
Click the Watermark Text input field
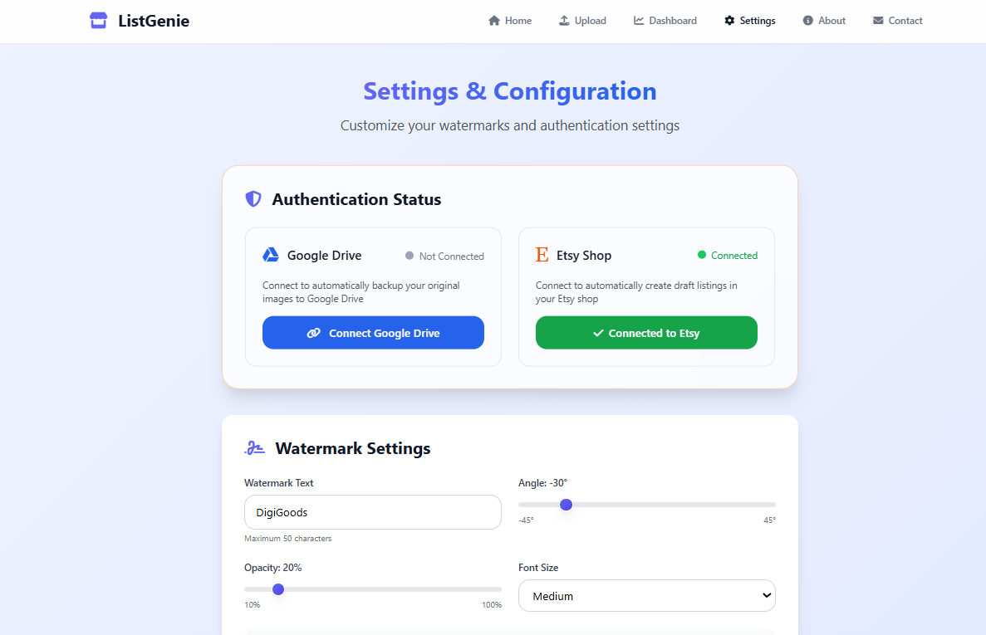373,512
